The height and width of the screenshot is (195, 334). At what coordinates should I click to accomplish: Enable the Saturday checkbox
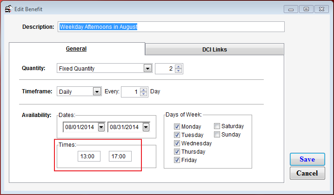coord(217,126)
